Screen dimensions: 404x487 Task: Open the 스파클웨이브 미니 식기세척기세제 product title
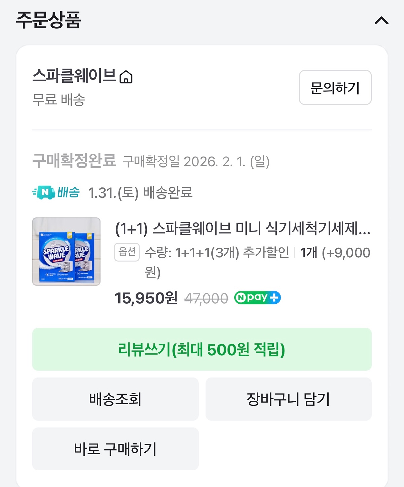(242, 229)
